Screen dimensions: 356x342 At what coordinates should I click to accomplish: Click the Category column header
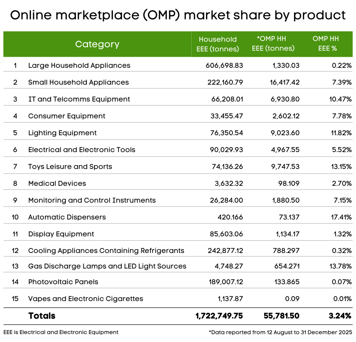pyautogui.click(x=97, y=44)
